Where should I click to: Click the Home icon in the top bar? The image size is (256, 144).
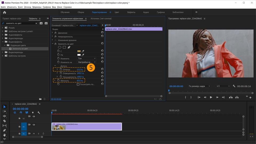[5, 12]
